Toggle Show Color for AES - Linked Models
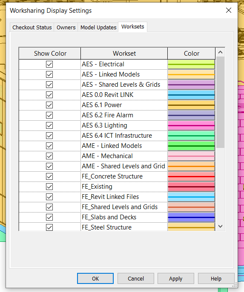The height and width of the screenshot is (292, 244). coord(49,74)
